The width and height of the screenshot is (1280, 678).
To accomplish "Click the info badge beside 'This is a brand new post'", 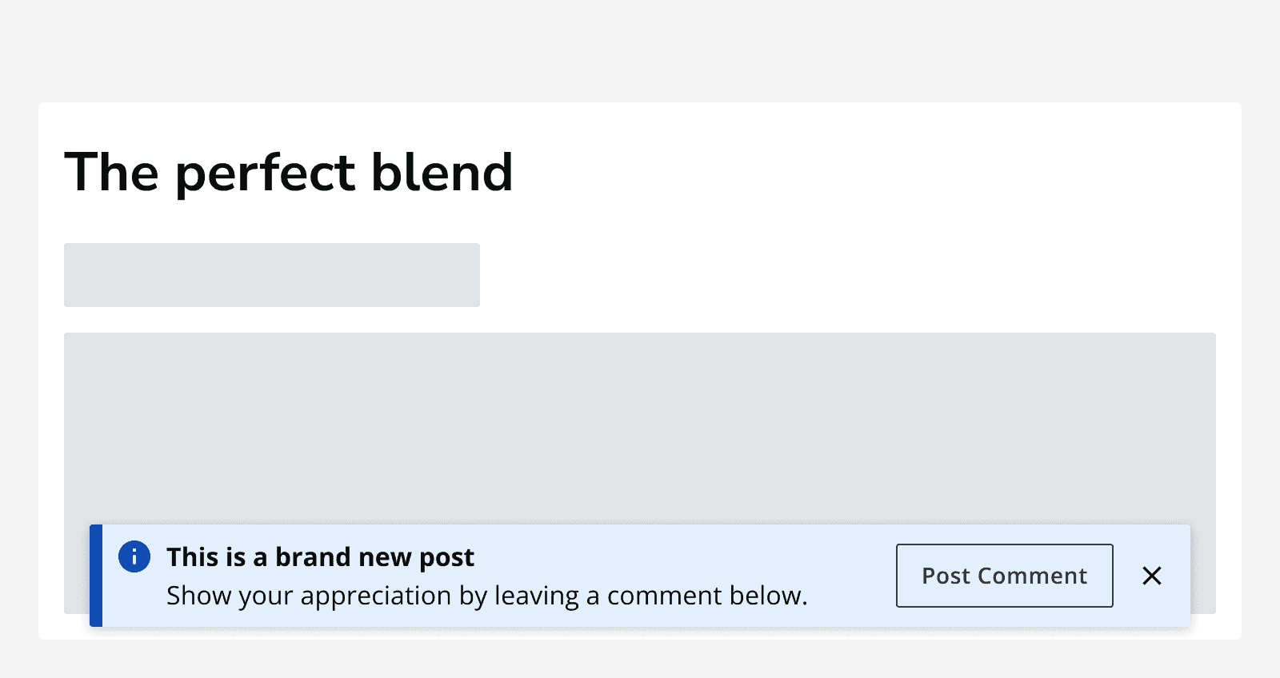I will tap(134, 556).
